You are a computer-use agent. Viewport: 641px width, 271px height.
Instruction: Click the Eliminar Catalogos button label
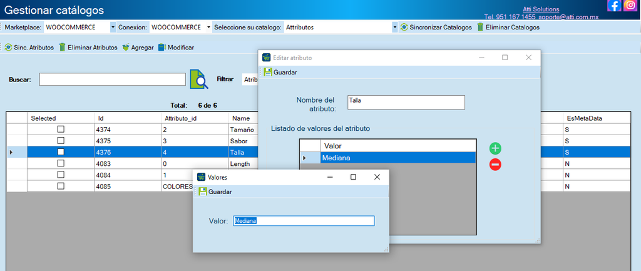tap(512, 28)
